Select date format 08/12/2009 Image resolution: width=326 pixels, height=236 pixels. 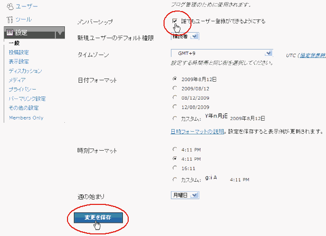[x=175, y=97]
